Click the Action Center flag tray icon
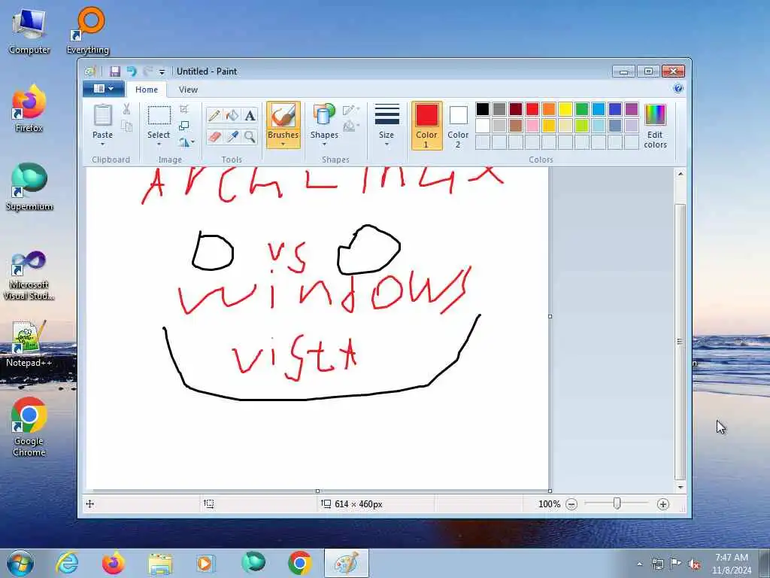 (x=676, y=564)
